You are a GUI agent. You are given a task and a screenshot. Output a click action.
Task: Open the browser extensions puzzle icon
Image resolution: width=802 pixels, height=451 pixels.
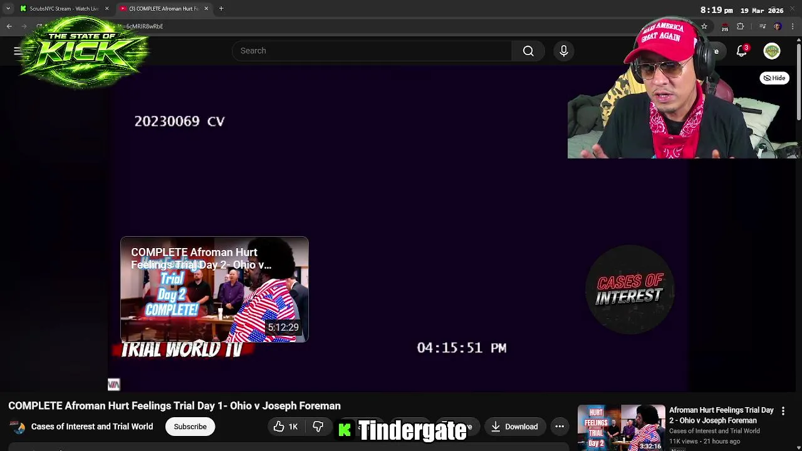[741, 26]
